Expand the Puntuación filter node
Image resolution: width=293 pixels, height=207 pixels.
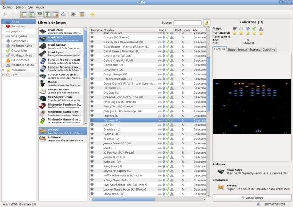click(x=3, y=70)
